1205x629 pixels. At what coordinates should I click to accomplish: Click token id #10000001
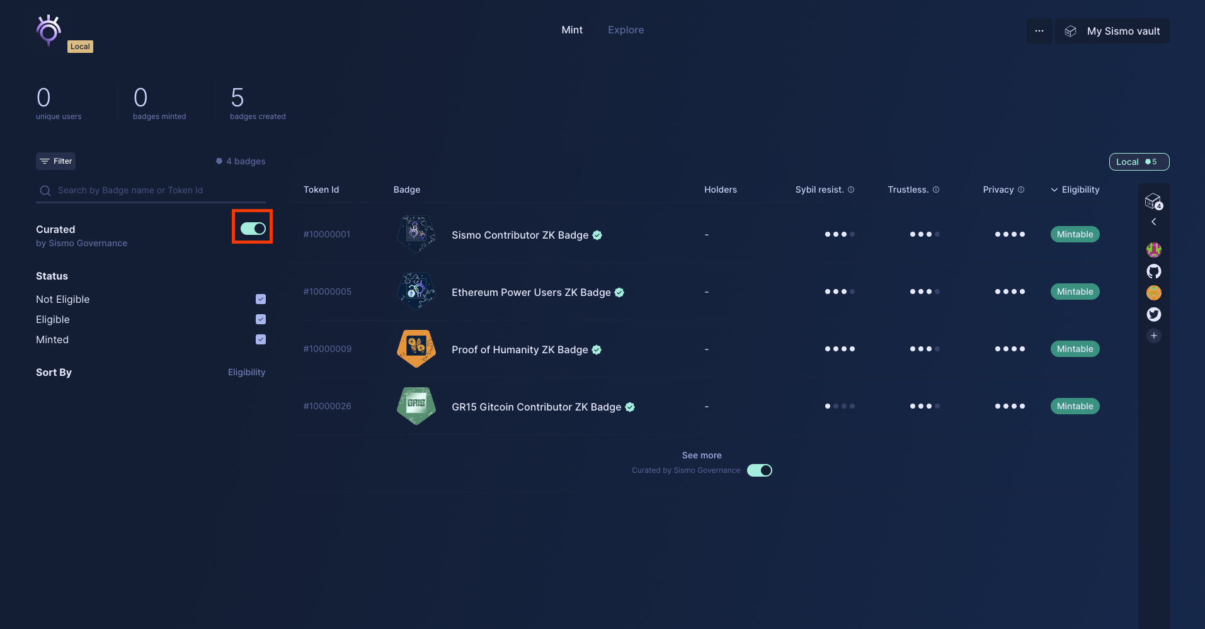coord(327,234)
